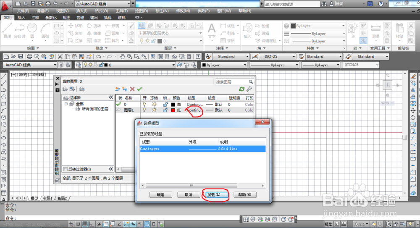Click the Save icon in standard toolbar
This screenshot has height=228, width=420.
21,57
